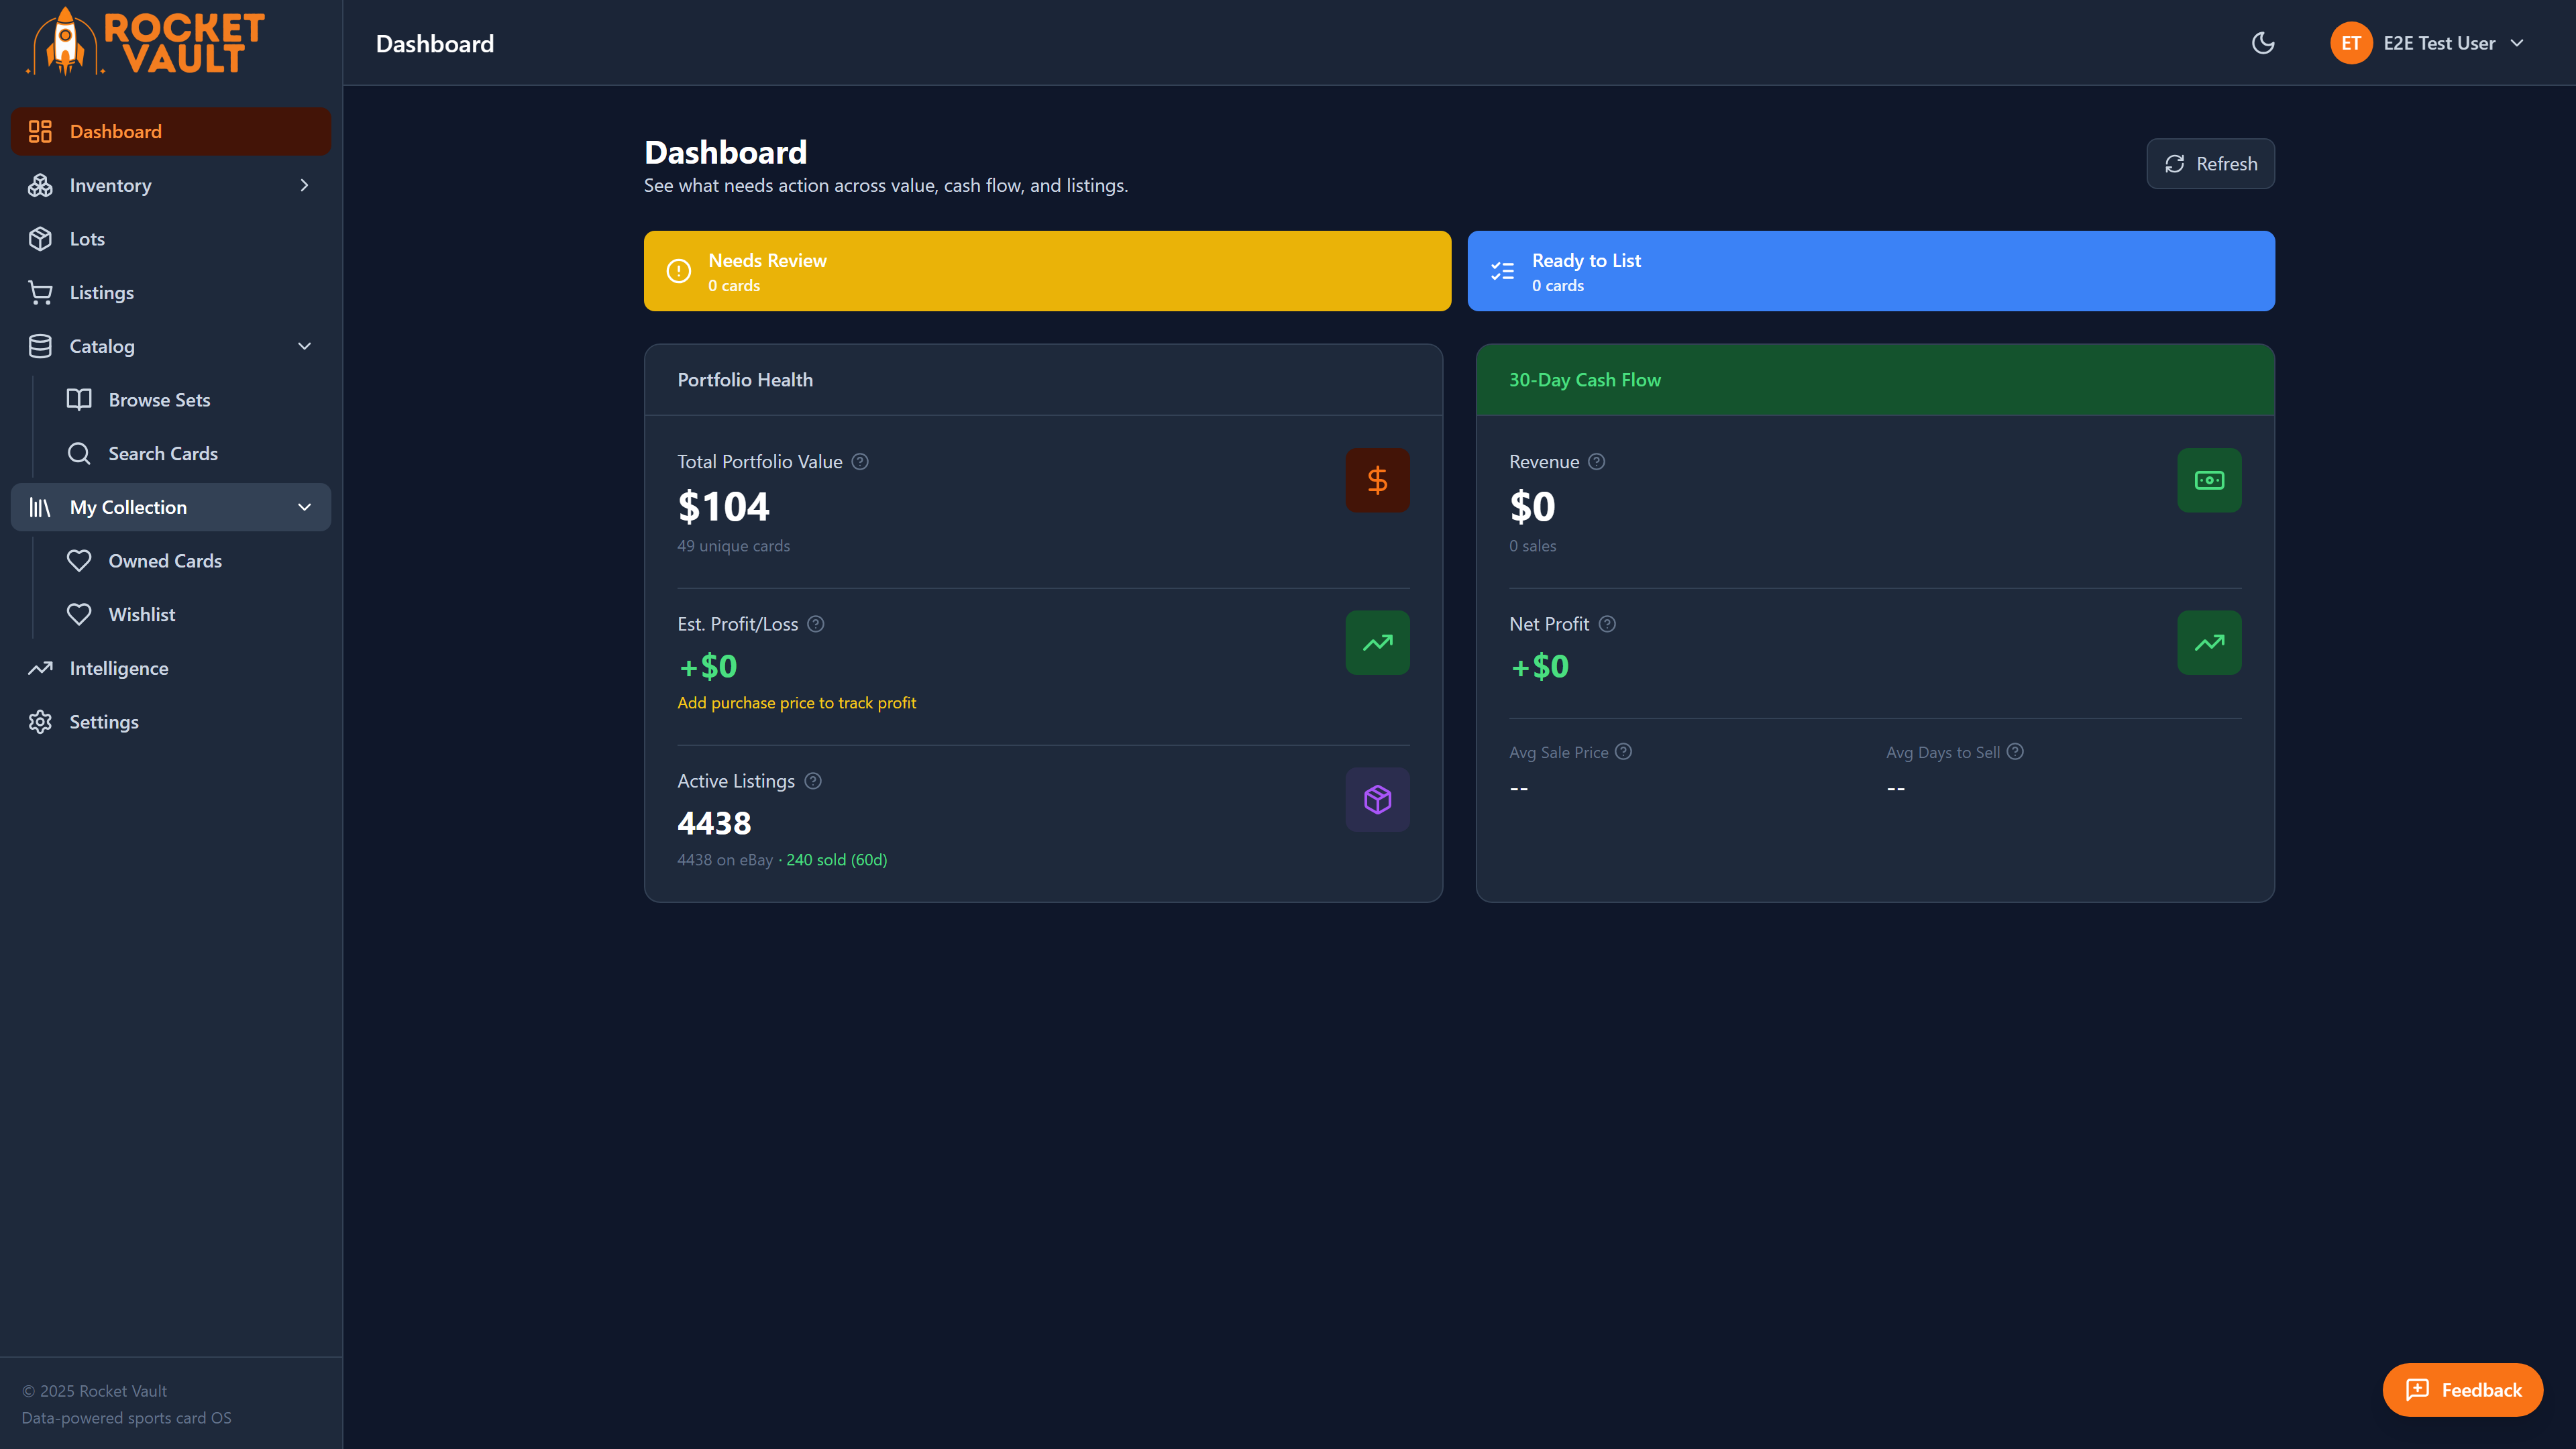Toggle dark mode with the moon icon
Viewport: 2576px width, 1449px height.
2263,43
